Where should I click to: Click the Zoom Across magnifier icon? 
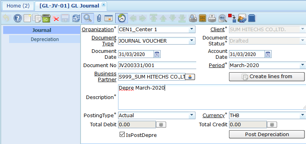pos(223,18)
